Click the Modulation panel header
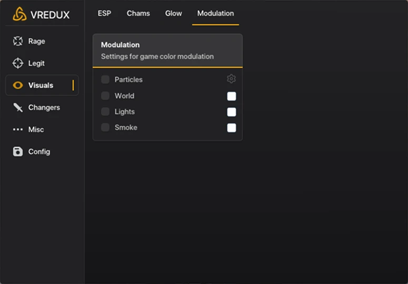The image size is (408, 284). pos(167,50)
